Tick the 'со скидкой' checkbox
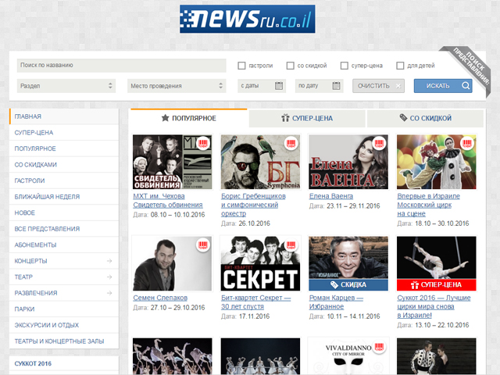This screenshot has width=500, height=375. (x=290, y=66)
